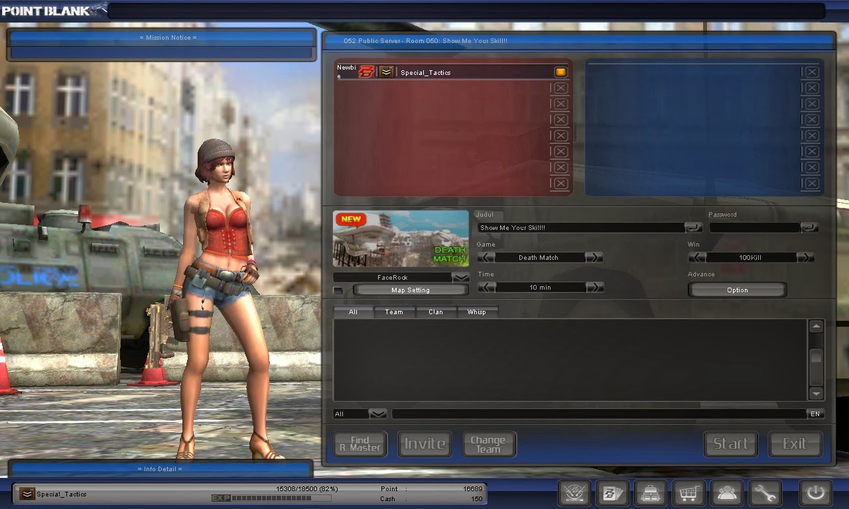The image size is (849, 509).
Task: Open the inventory backpack icon
Action: [651, 494]
